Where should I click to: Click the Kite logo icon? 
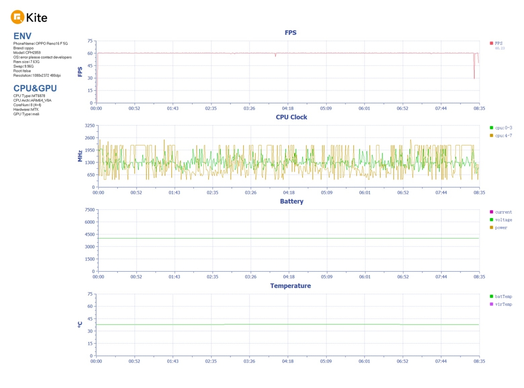pyautogui.click(x=17, y=17)
